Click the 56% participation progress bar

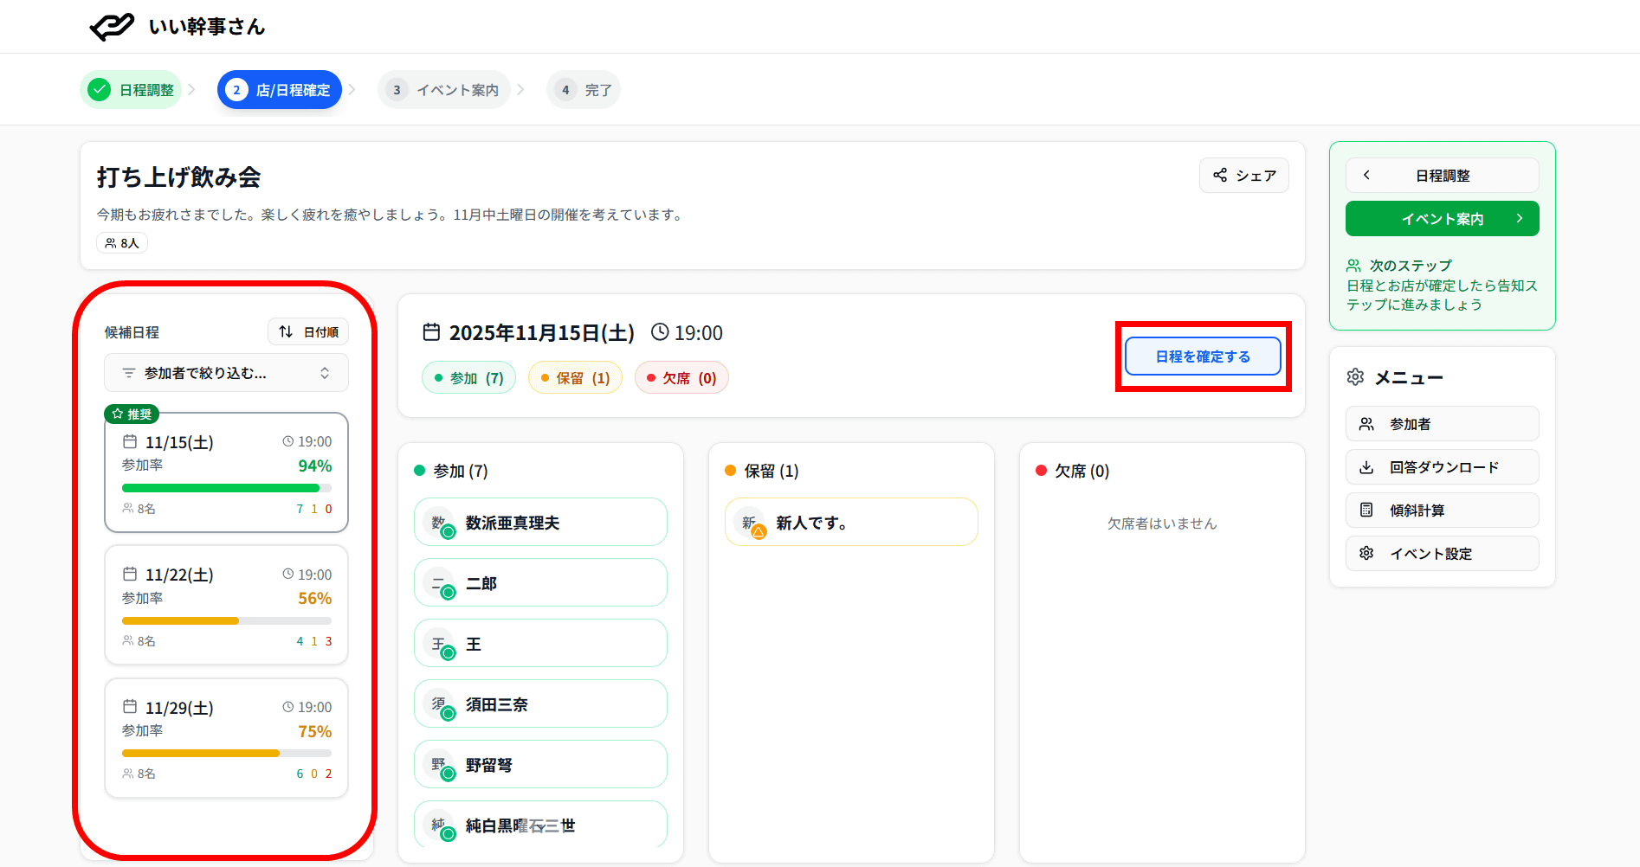click(x=226, y=620)
